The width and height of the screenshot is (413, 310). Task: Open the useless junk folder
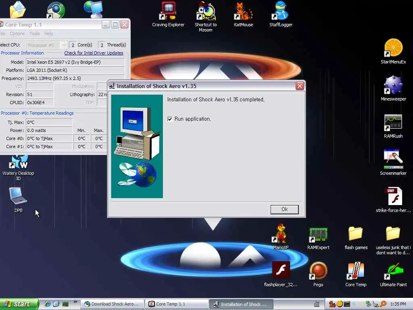tap(393, 241)
